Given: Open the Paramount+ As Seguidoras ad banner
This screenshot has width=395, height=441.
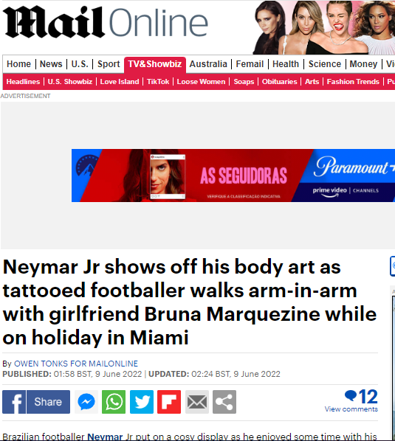Looking at the screenshot, I should pos(233,176).
